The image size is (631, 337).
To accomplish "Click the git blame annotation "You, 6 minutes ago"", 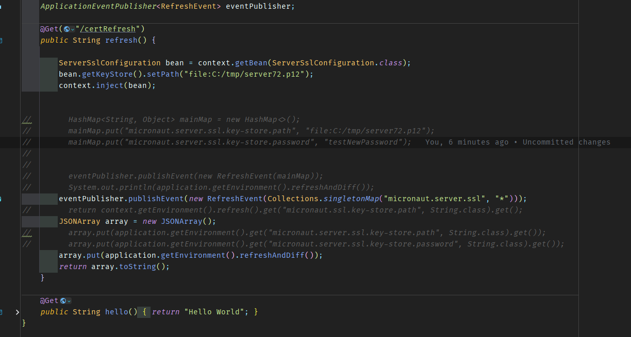I will [467, 142].
